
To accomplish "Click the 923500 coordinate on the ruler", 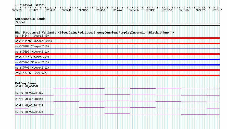I will (x=167, y=10).
